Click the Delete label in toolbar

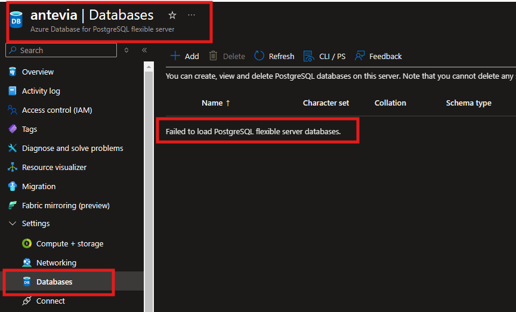pyautogui.click(x=234, y=56)
